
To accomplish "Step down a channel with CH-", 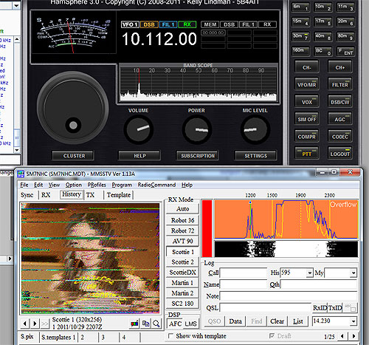I will click(x=307, y=67).
